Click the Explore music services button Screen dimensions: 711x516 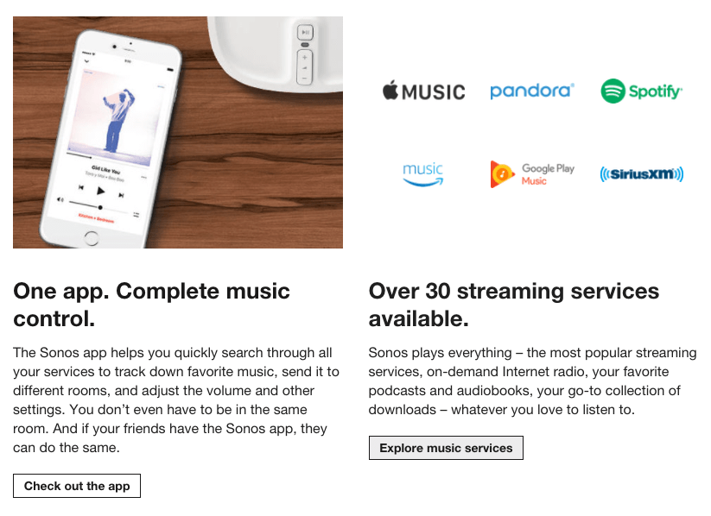tap(446, 448)
